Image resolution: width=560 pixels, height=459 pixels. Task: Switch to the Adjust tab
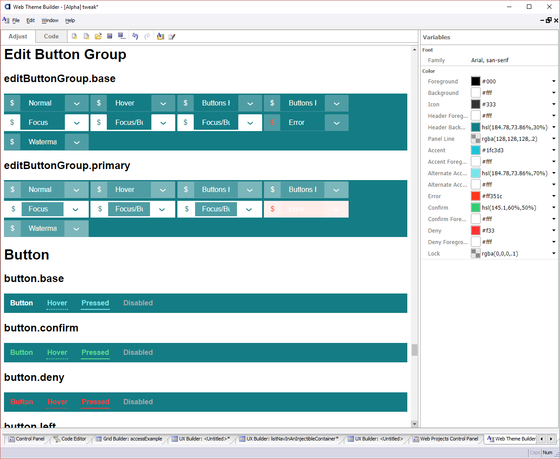pos(18,36)
